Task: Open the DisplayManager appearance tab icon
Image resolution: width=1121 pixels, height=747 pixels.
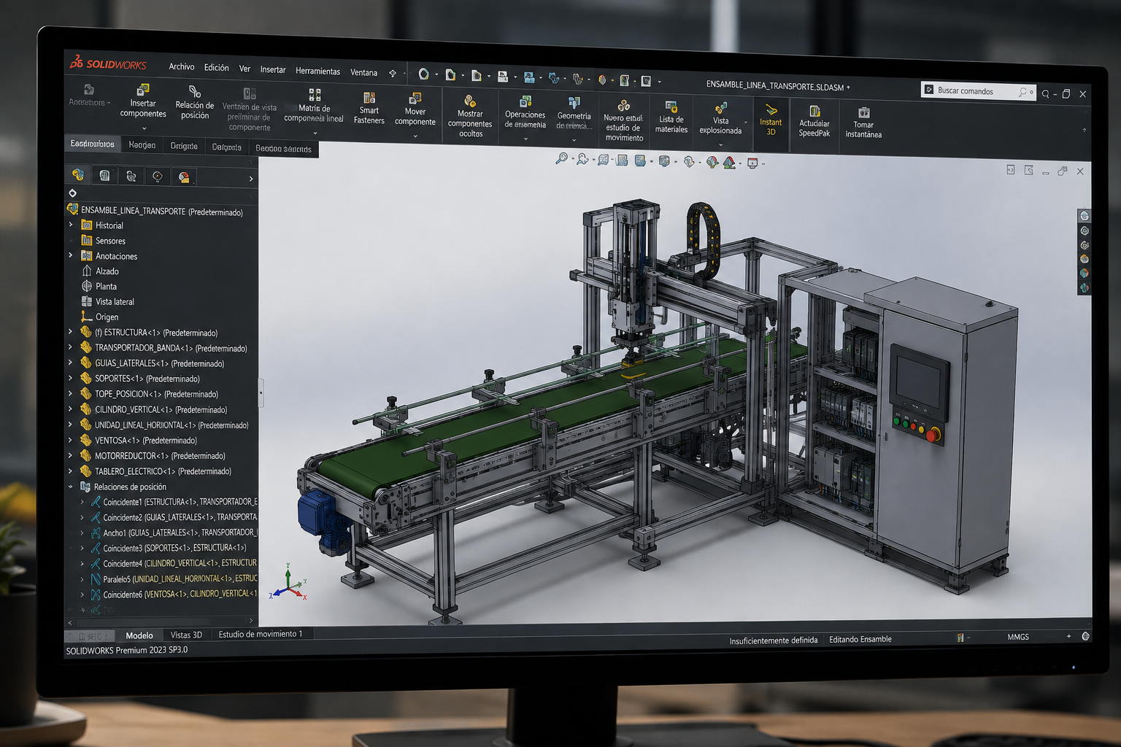Action: point(184,177)
